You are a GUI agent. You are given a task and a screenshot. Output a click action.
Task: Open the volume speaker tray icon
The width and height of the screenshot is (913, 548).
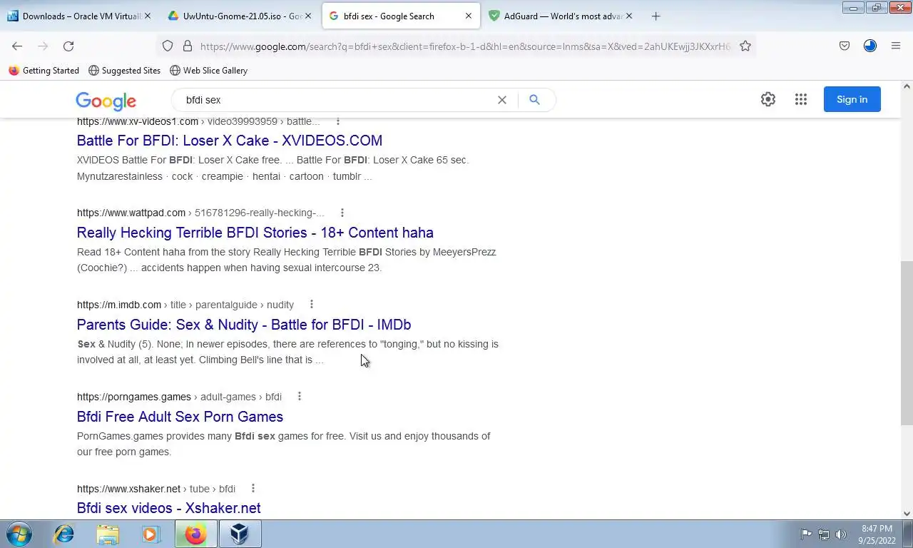pos(841,534)
